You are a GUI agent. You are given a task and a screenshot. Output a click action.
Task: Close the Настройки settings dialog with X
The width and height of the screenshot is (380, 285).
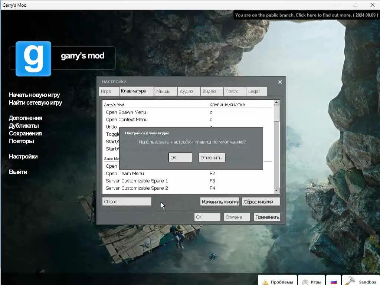(280, 82)
